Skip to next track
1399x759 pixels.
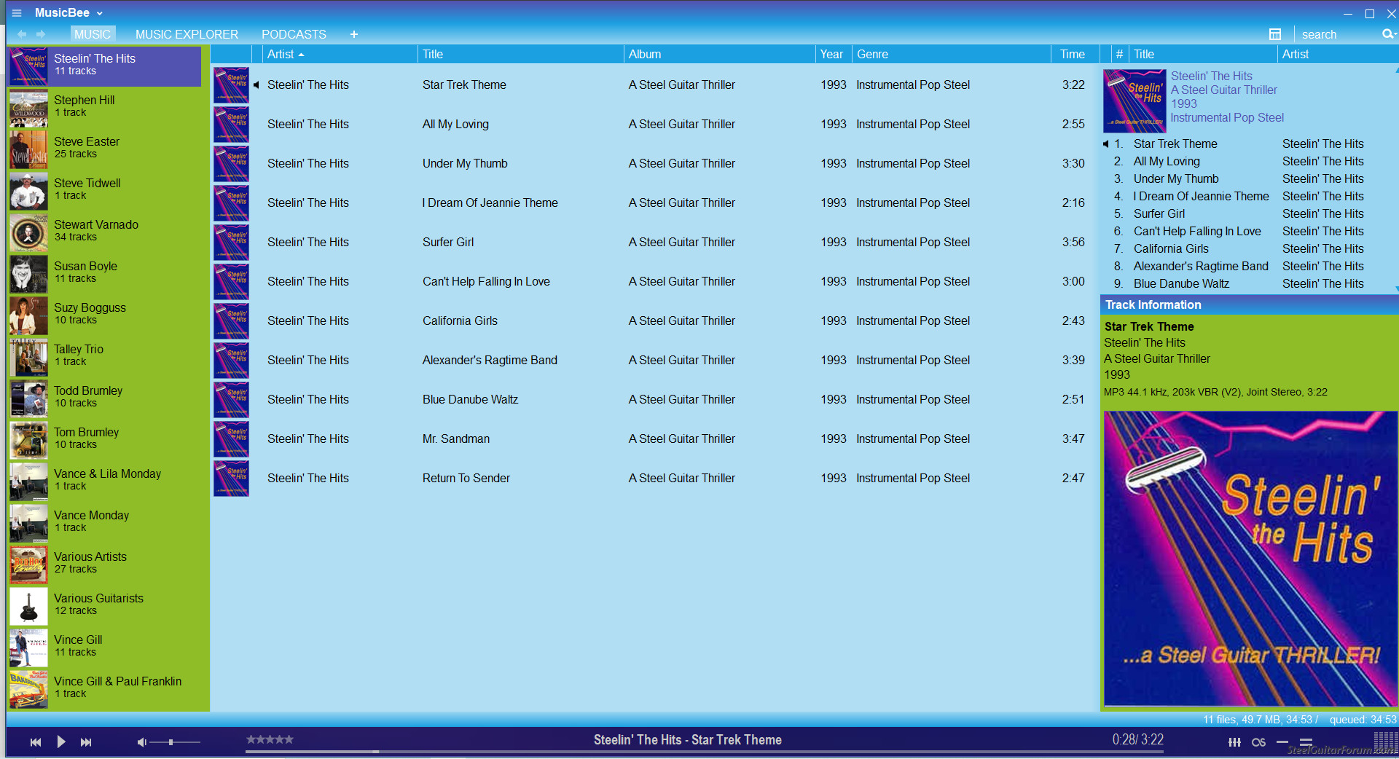(86, 742)
